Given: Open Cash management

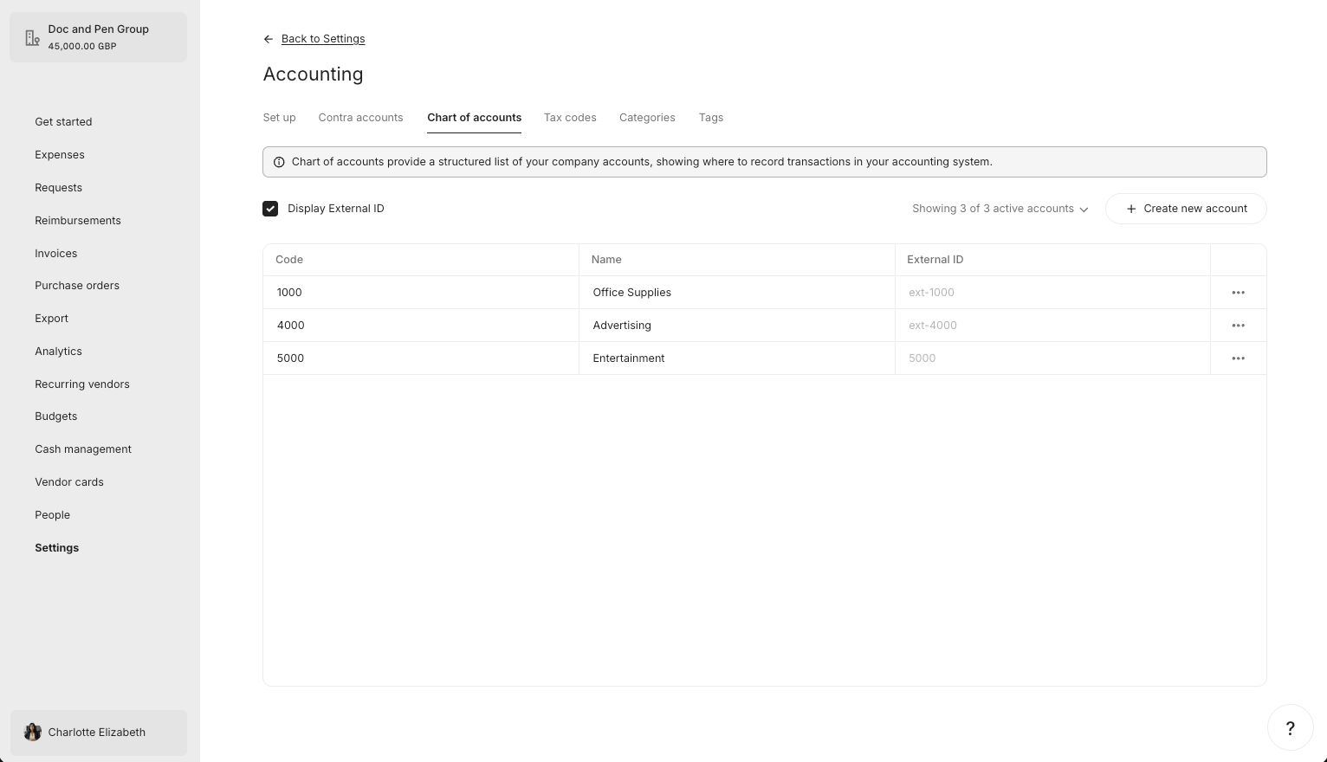Looking at the screenshot, I should coord(83,449).
